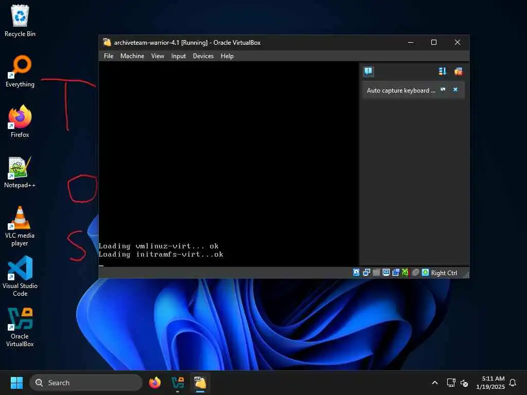Image resolution: width=527 pixels, height=395 pixels.
Task: Open the Help menu
Action: coord(227,56)
